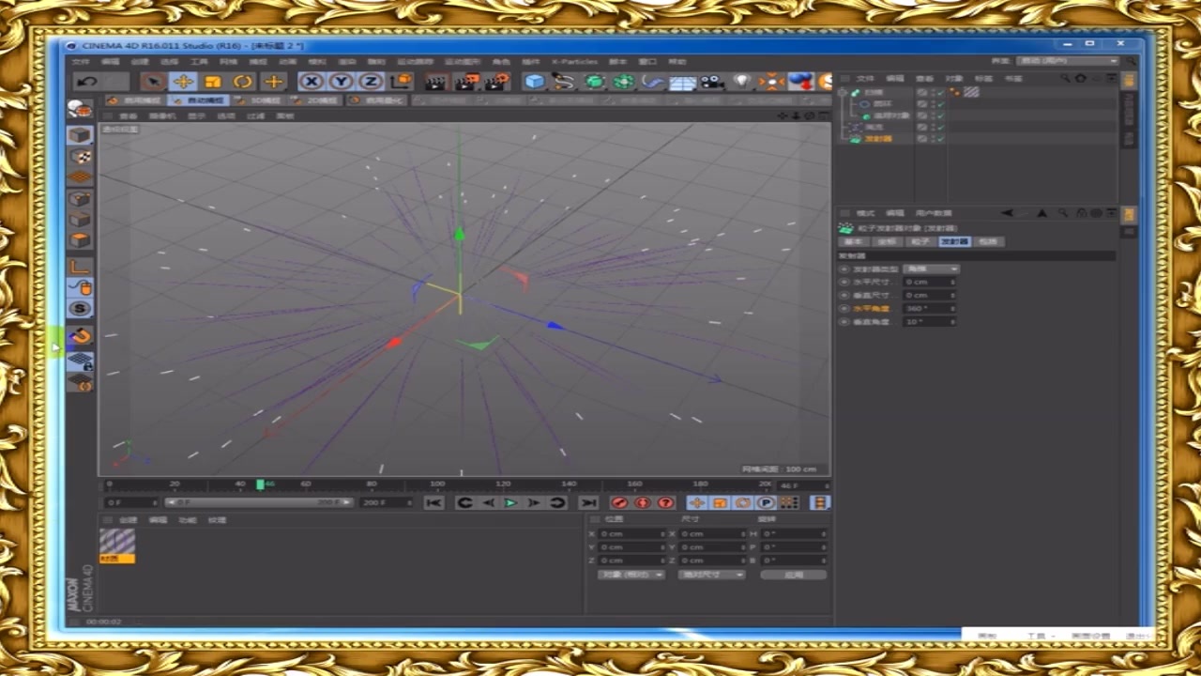
Task: Activate the Rotate tool in the toolbar
Action: [243, 82]
